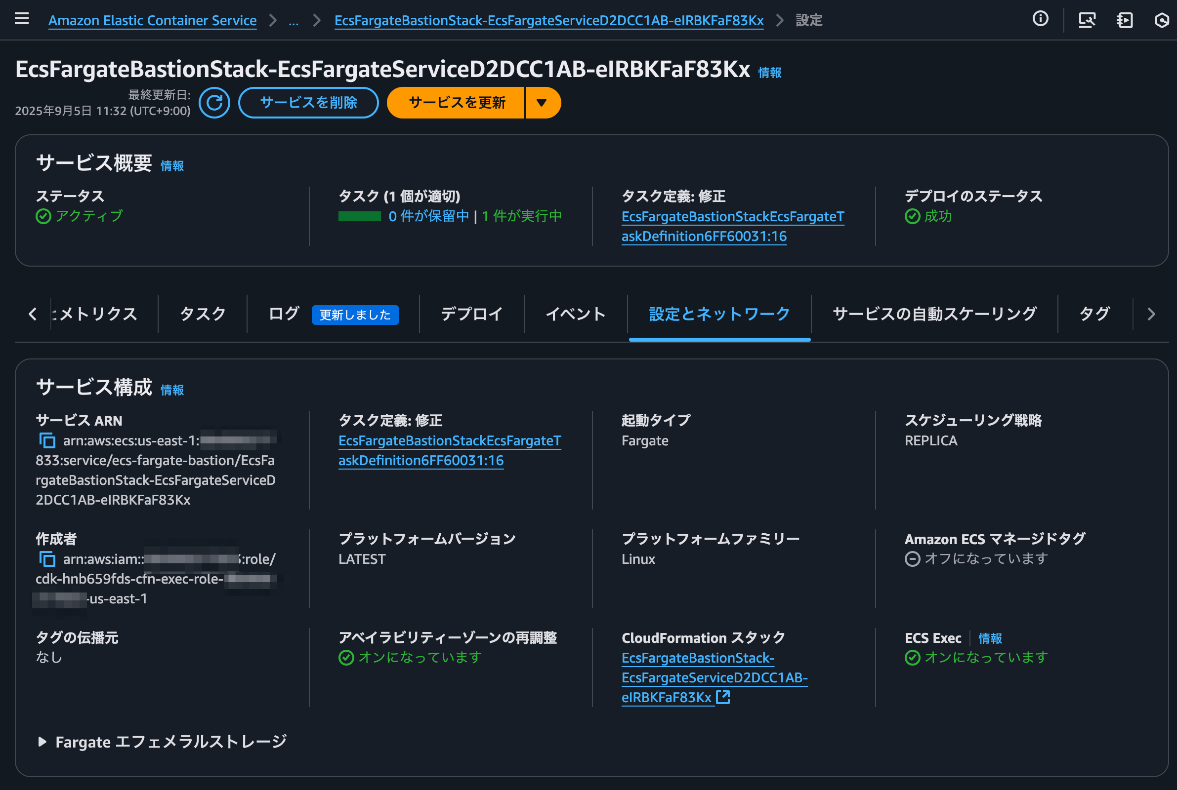Click the ECS Exec enabled check icon
The image size is (1177, 790).
(912, 658)
